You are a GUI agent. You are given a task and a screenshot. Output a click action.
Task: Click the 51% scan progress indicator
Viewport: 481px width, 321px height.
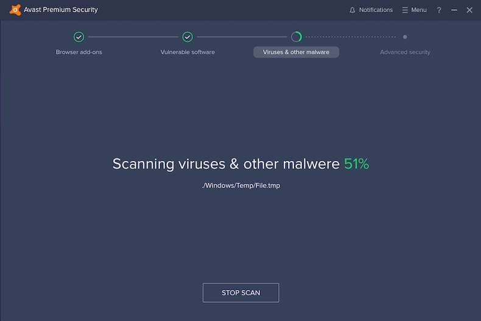[357, 164]
